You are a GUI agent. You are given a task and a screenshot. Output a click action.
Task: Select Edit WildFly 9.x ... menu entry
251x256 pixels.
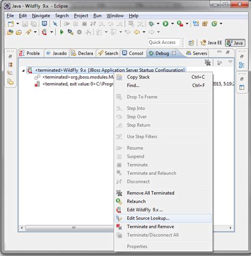163,210
